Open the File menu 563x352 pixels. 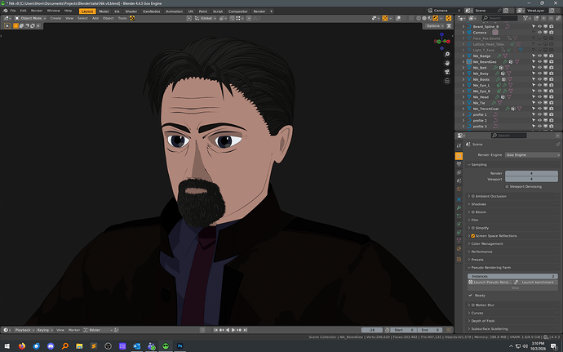[x=13, y=11]
